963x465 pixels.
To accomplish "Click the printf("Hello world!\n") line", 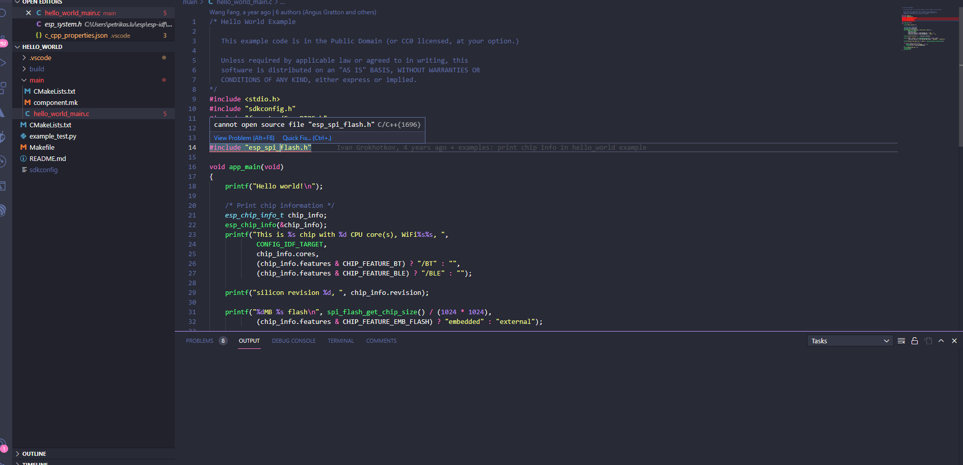I will [274, 186].
